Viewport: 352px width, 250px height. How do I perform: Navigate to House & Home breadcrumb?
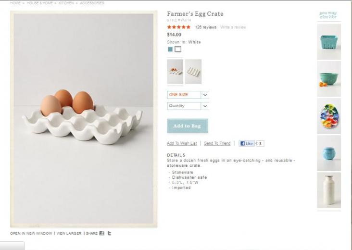[x=40, y=3]
